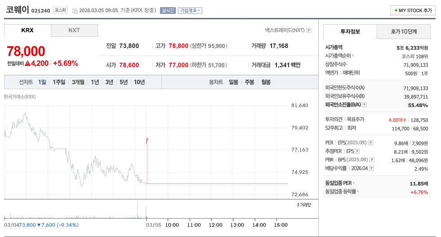Select the 1년 line chart period
This screenshot has height=237, width=441.
pyautogui.click(x=95, y=82)
